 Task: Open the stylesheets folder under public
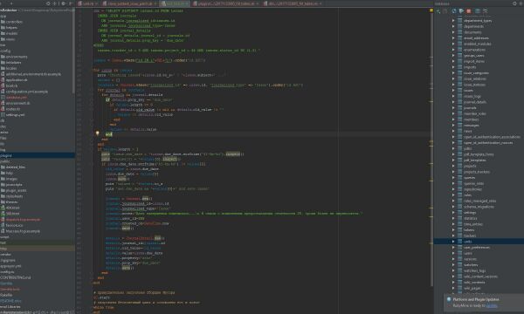coord(14,196)
